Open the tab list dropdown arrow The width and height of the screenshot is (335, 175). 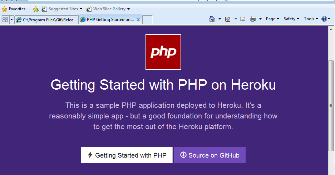[x=11, y=20]
